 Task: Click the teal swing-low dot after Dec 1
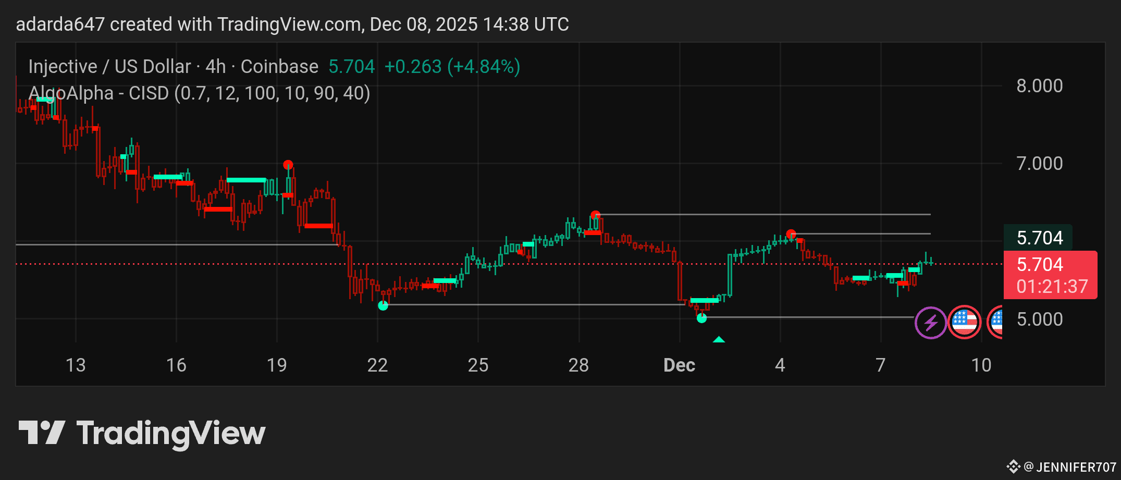point(702,318)
